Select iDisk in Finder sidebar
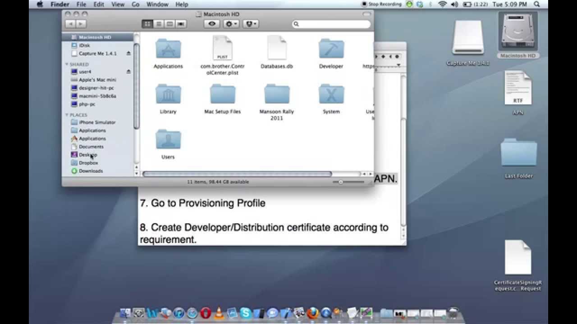The image size is (577, 324). click(x=84, y=45)
